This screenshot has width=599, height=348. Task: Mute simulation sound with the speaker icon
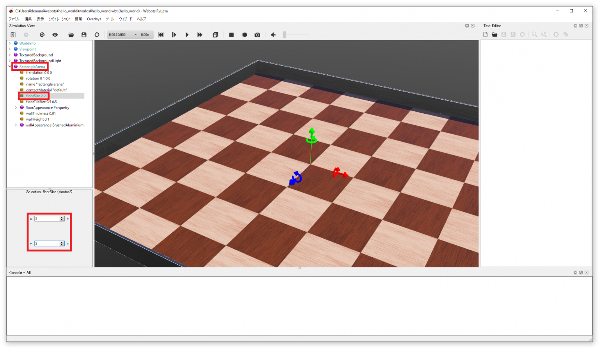pos(273,35)
